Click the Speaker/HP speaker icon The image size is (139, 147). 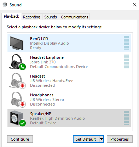click(x=18, y=118)
